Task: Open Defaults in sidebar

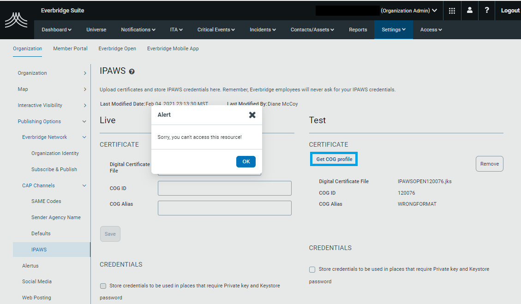Action: [x=41, y=233]
